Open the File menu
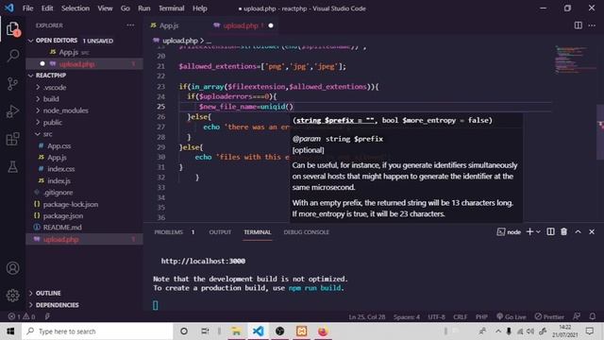 tap(27, 8)
